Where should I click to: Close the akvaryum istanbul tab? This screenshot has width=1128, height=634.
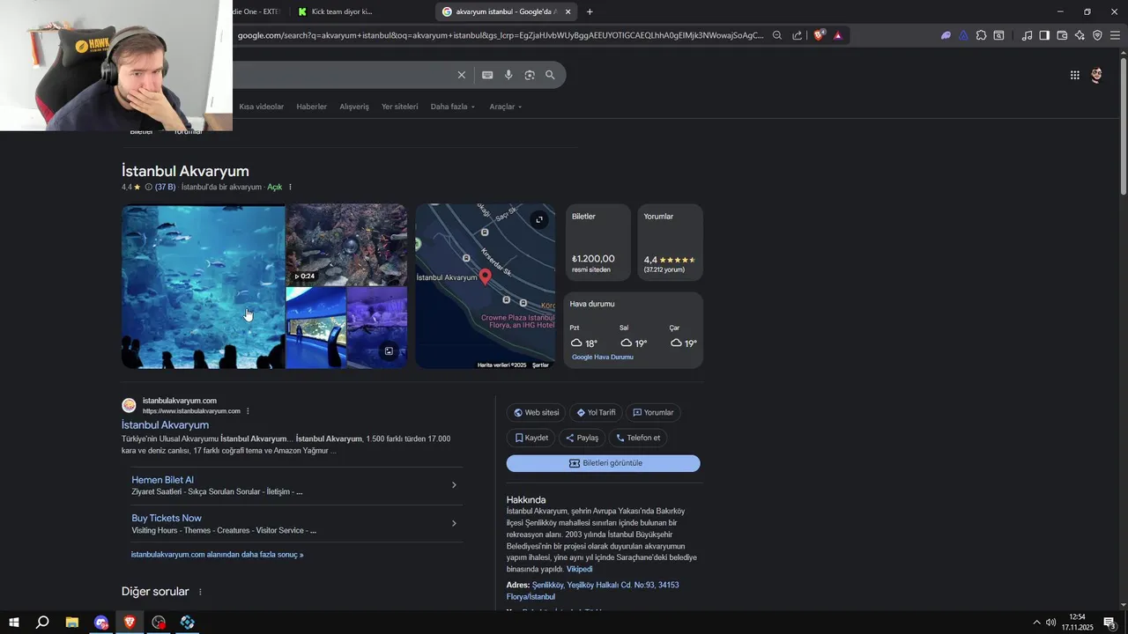coord(568,11)
